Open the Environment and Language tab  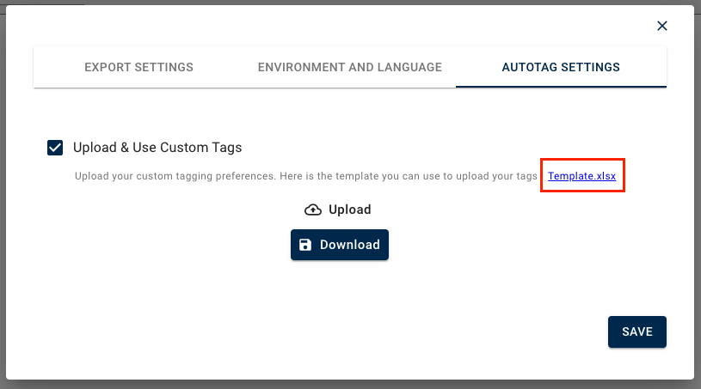(x=349, y=67)
